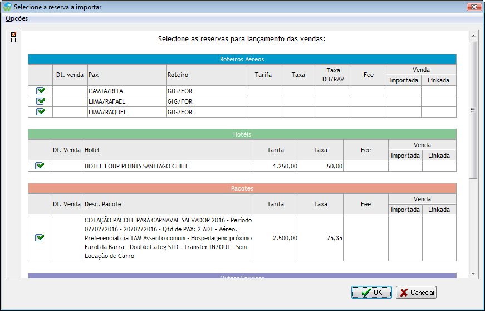Click the vertical scrollbar thumb
485x311 pixels.
click(473, 110)
